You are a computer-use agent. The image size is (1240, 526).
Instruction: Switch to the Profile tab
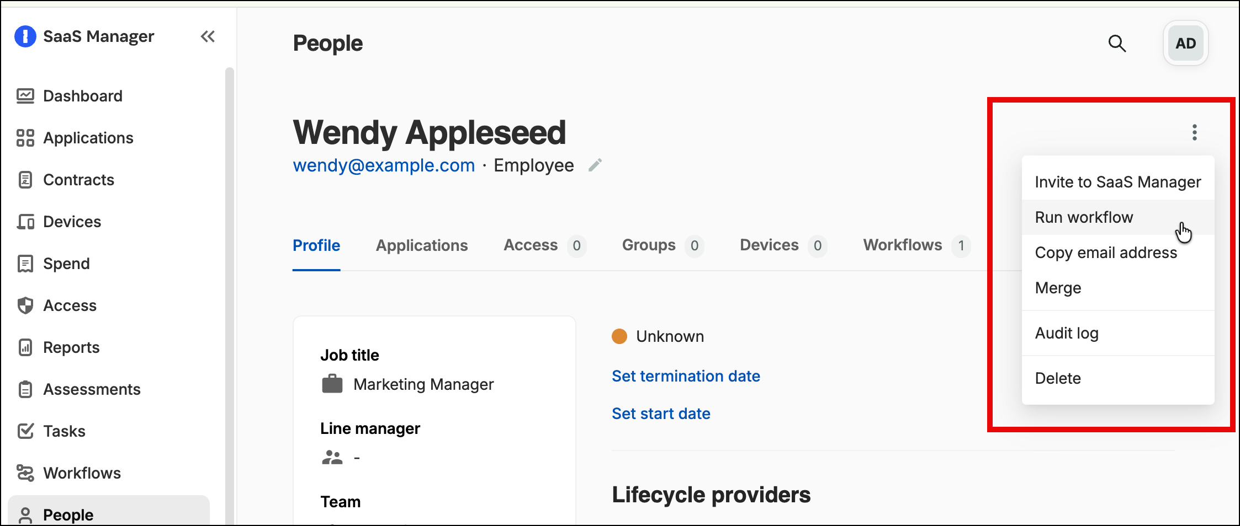(316, 245)
